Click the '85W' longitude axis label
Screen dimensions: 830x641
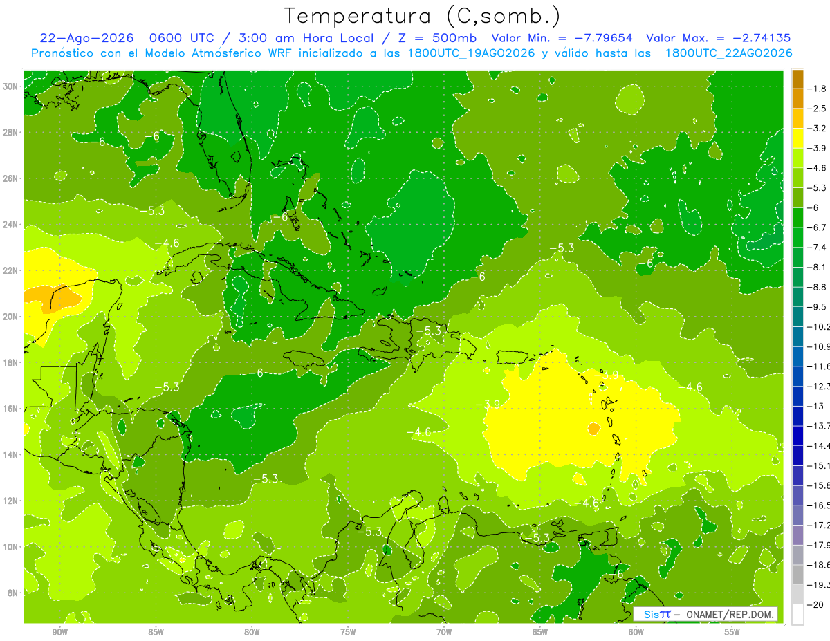click(156, 632)
